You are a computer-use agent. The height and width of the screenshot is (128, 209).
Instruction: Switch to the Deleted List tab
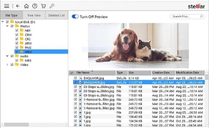[x=57, y=15]
